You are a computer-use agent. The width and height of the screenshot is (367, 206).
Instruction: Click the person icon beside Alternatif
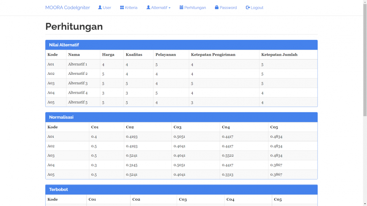click(x=148, y=8)
